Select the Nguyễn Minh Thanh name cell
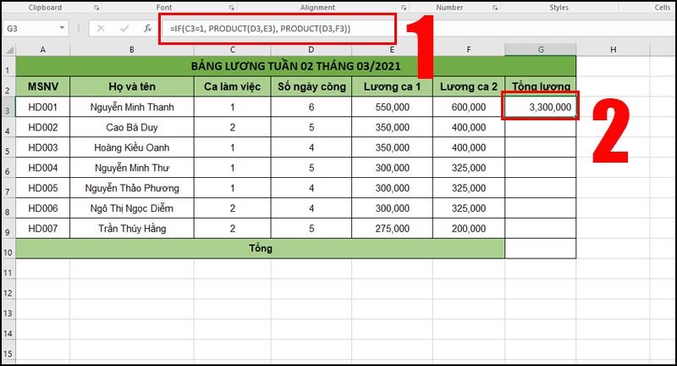The width and height of the screenshot is (677, 366). 131,108
